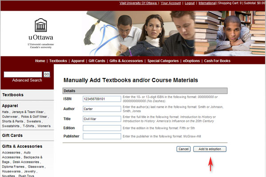Select Diploma Frames link
The image size is (266, 177).
click(x=13, y=167)
